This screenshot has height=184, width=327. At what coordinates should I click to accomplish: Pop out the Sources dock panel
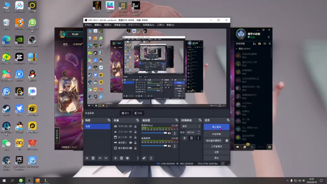[137, 120]
